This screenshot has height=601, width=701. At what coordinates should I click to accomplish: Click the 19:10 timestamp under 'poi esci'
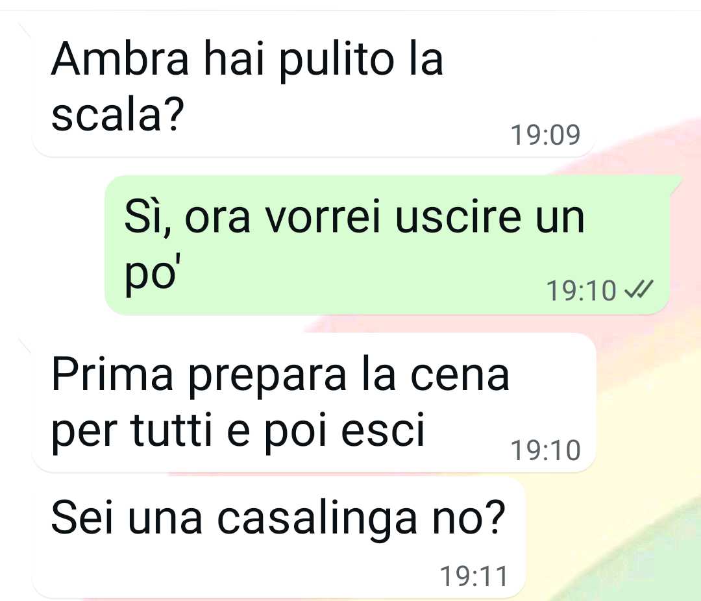545,450
